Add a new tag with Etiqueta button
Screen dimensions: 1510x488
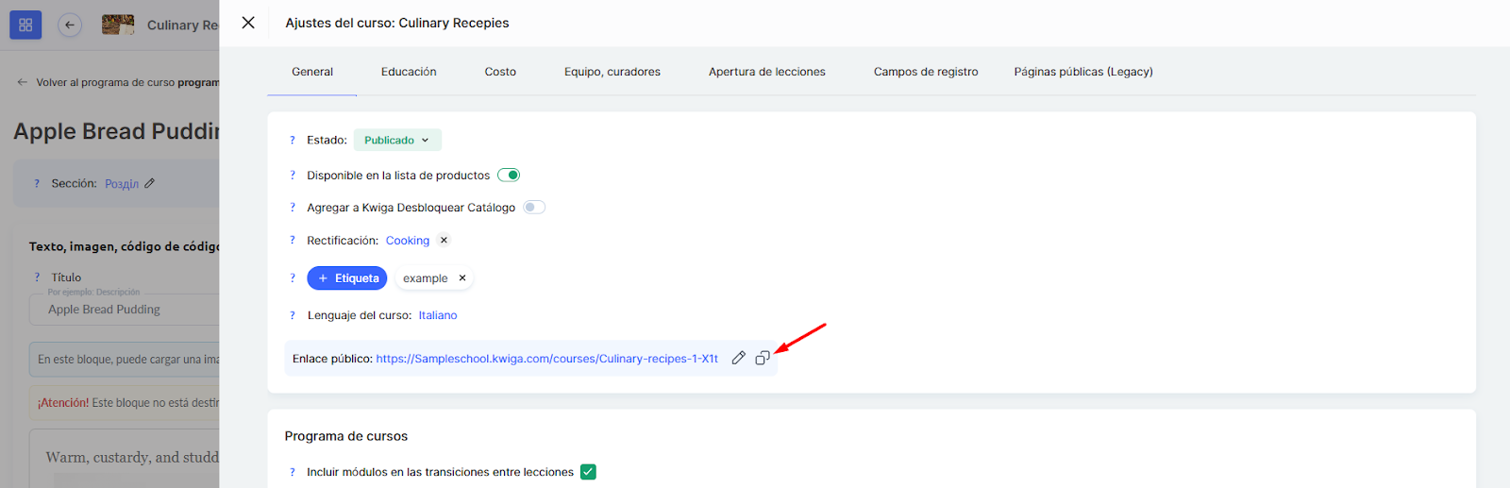(347, 278)
